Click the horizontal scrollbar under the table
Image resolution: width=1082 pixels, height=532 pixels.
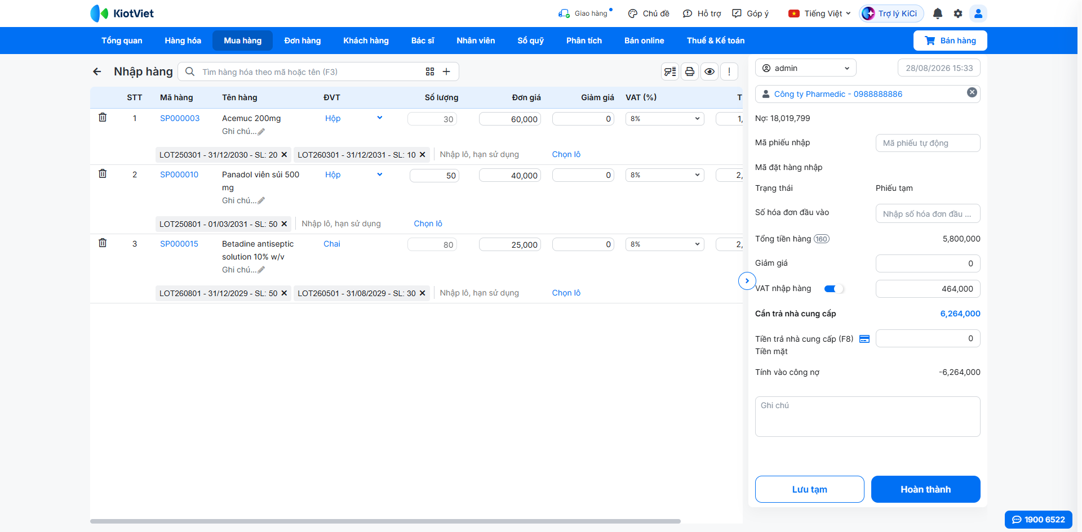click(x=385, y=521)
